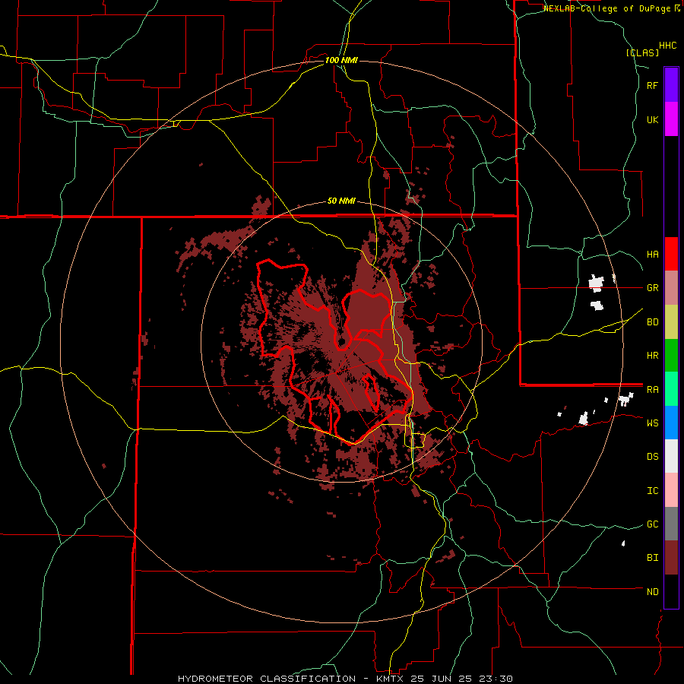Select the ND legend label
The width and height of the screenshot is (684, 684).
[x=653, y=592]
